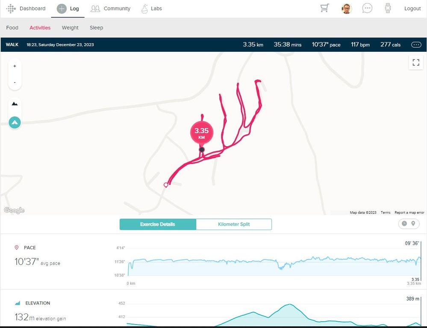Open the shopping cart icon
Image resolution: width=427 pixels, height=328 pixels.
324,9
